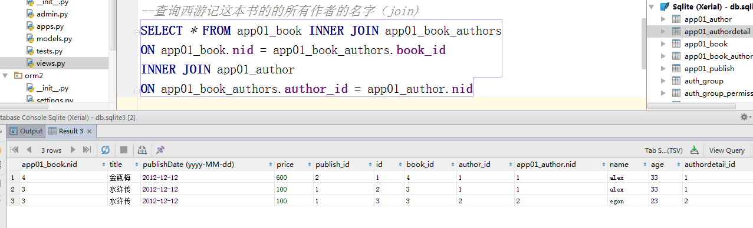Click the app01_book table icon
Viewport: 753px width, 228px height.
(x=676, y=44)
